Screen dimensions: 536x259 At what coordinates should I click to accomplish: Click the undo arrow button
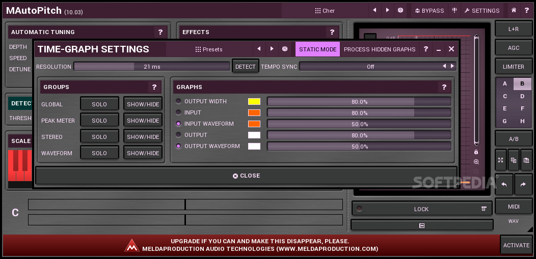pos(504,184)
